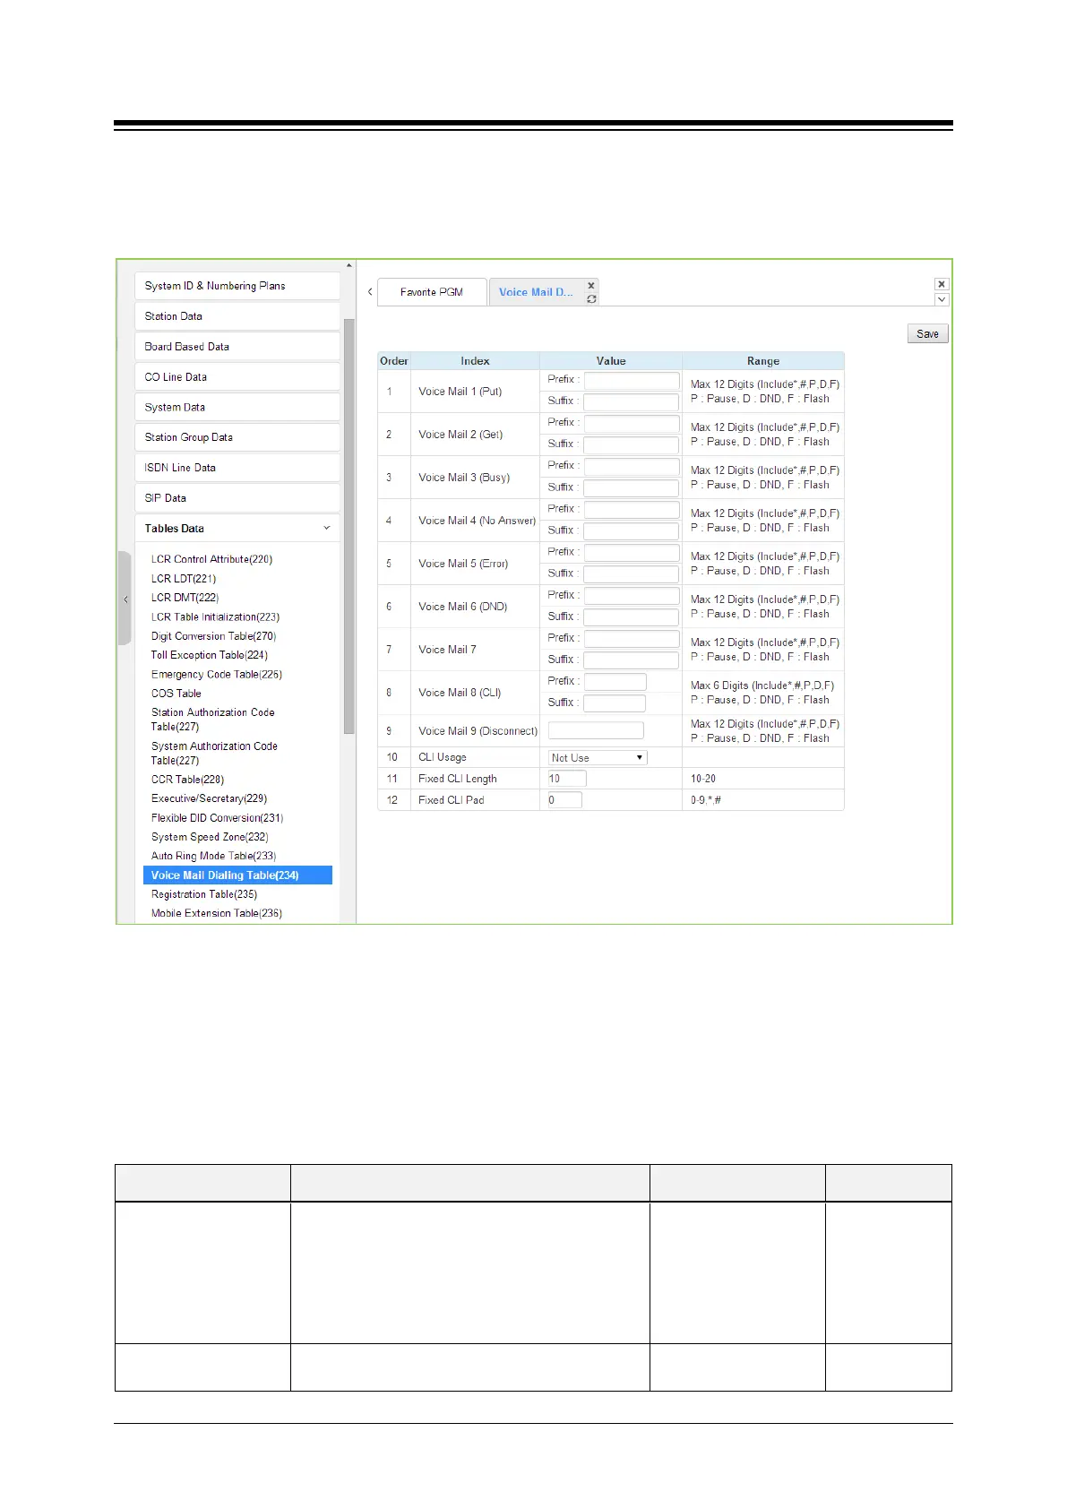Close all tabs with the corner X icon

[942, 284]
